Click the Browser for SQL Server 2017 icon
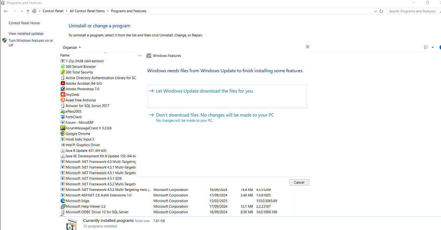441x230 pixels. coord(63,106)
